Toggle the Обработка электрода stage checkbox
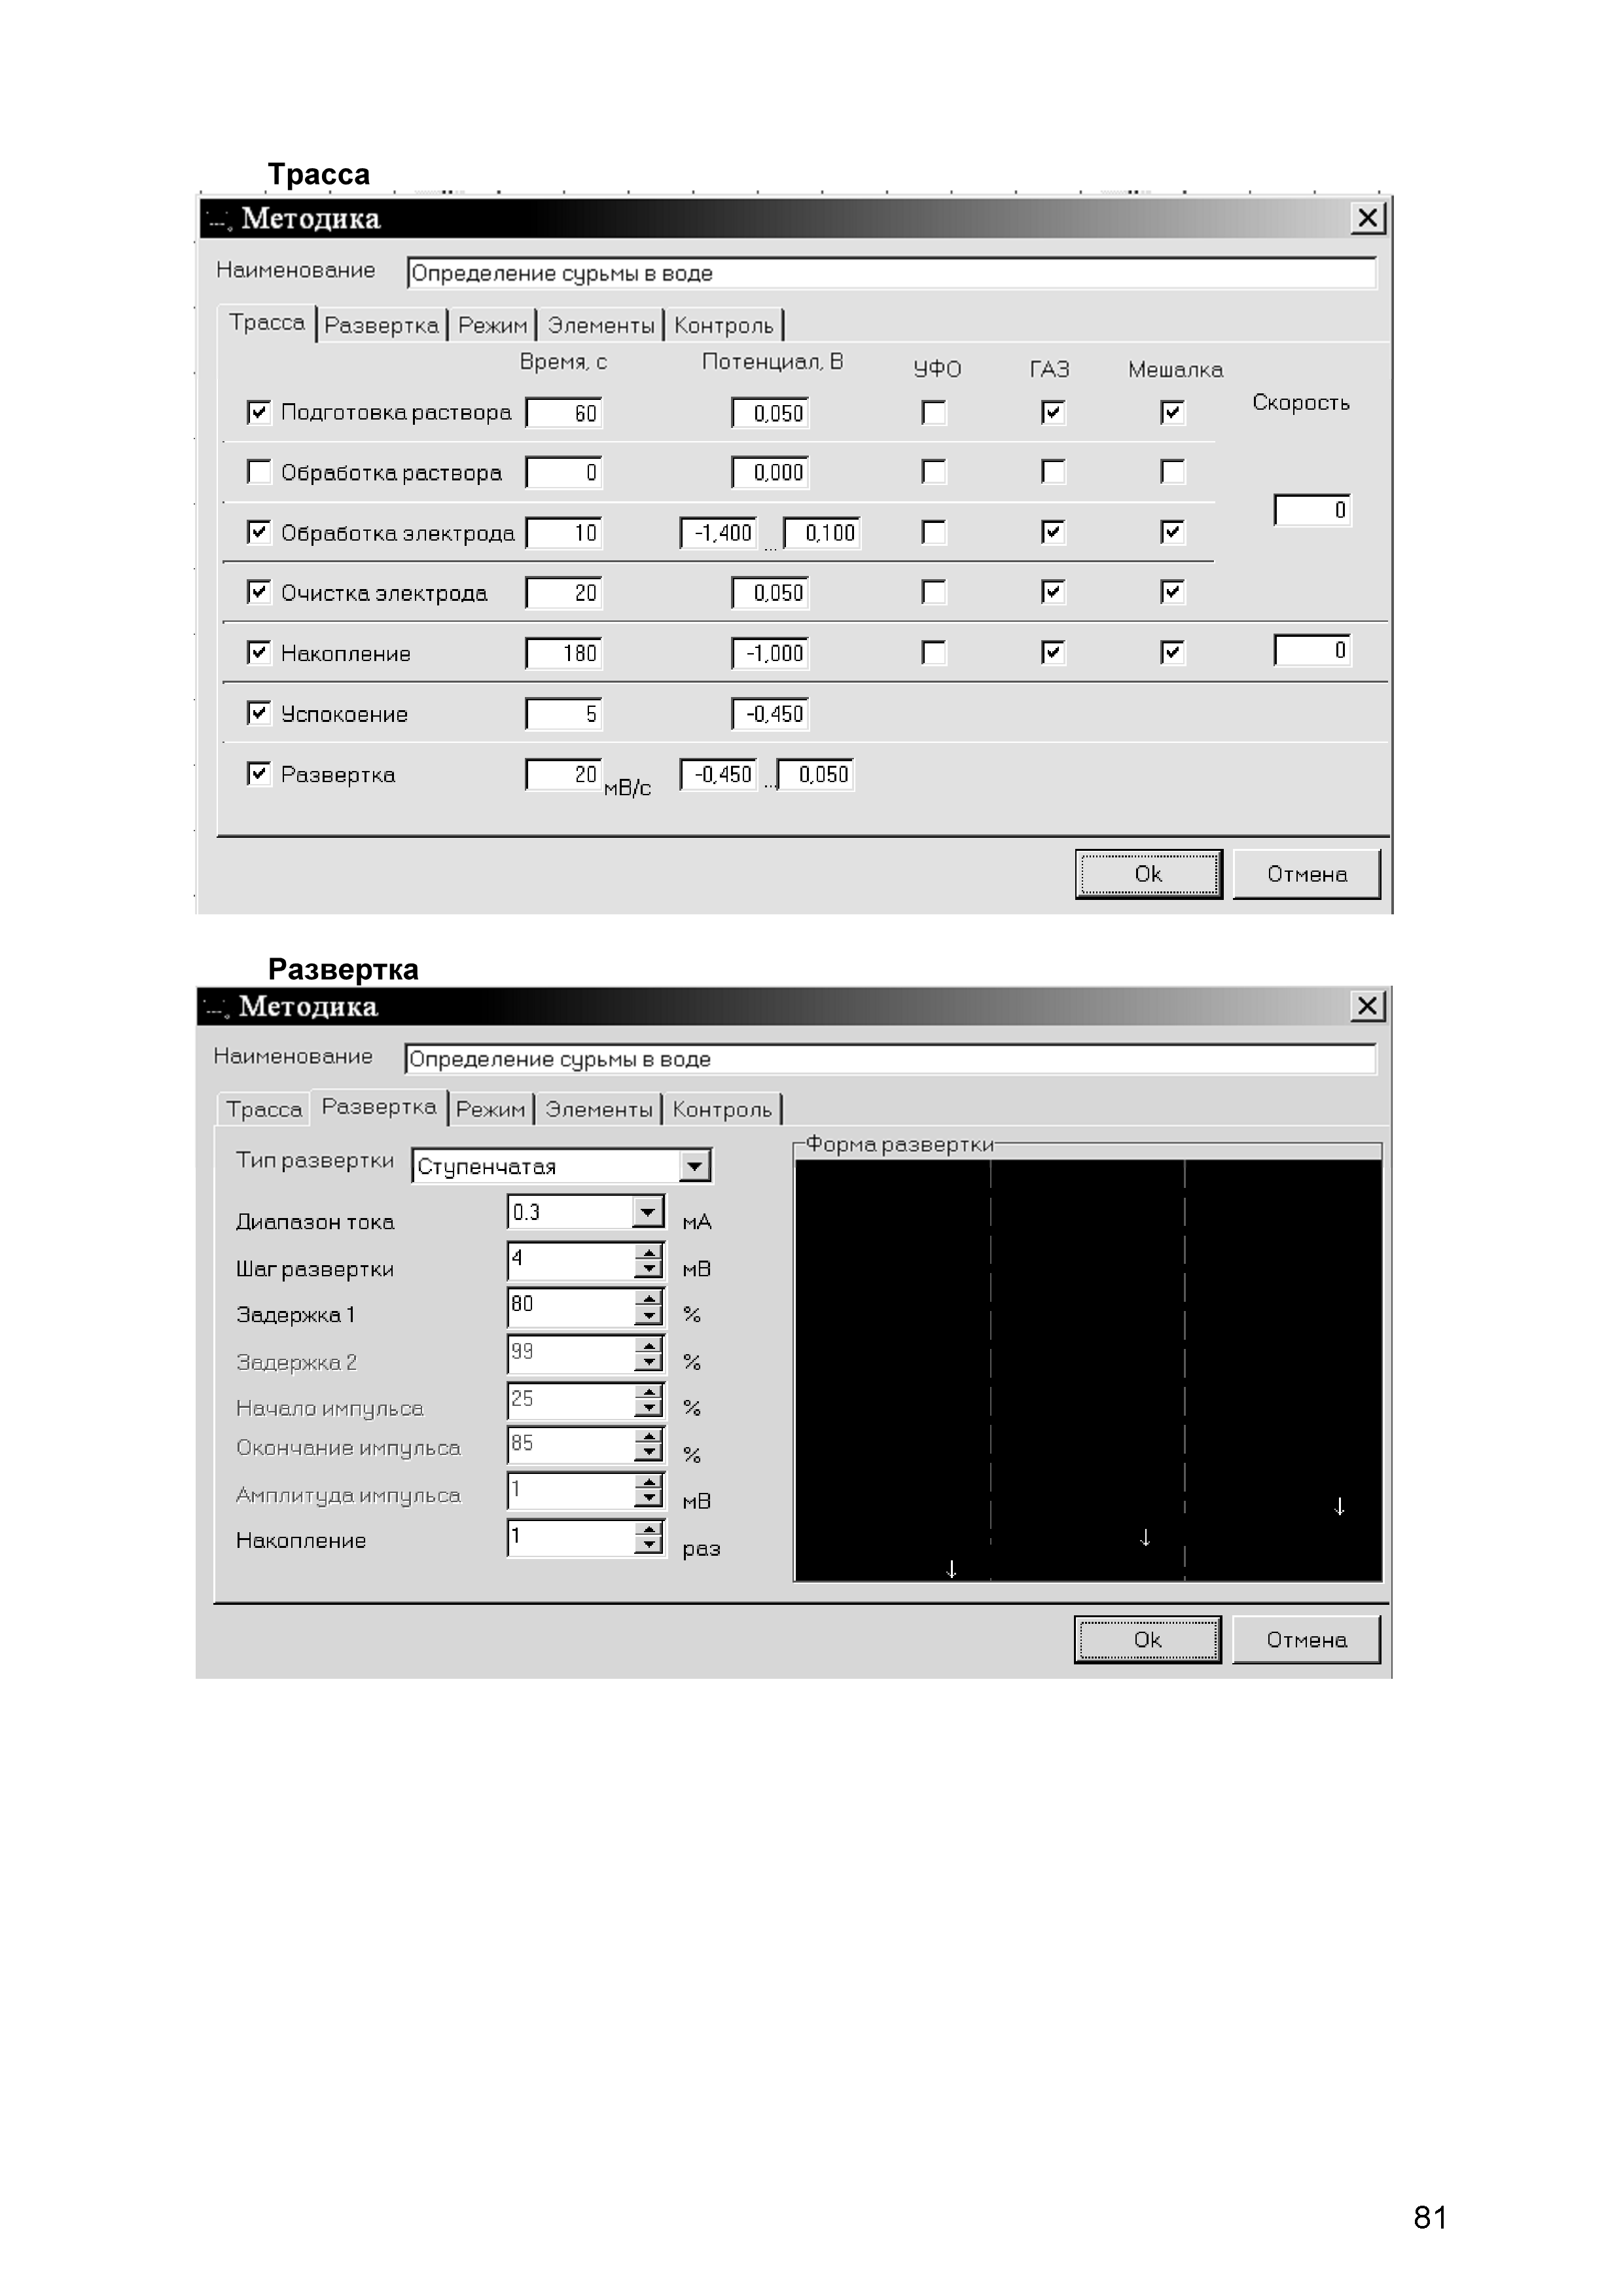This screenshot has width=1623, height=2296. click(259, 532)
